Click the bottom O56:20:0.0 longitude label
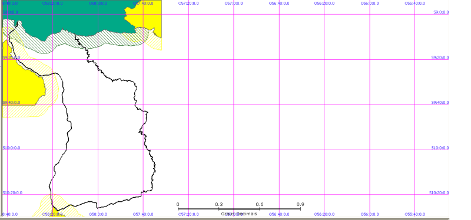The image size is (471, 220). (x=324, y=214)
